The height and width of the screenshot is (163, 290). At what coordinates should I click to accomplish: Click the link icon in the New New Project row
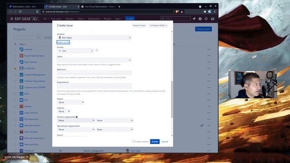(202, 125)
